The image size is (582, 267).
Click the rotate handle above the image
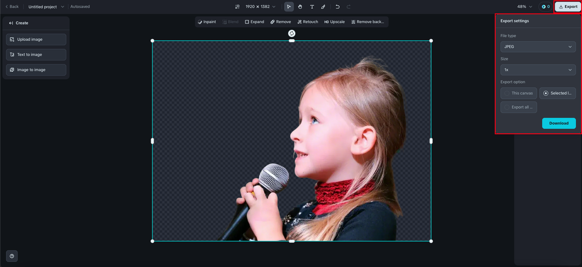coord(292,33)
